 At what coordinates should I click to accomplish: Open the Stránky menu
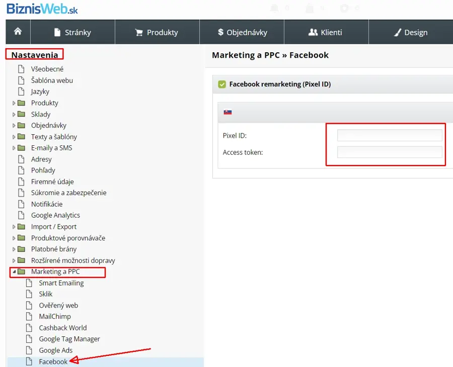click(72, 32)
